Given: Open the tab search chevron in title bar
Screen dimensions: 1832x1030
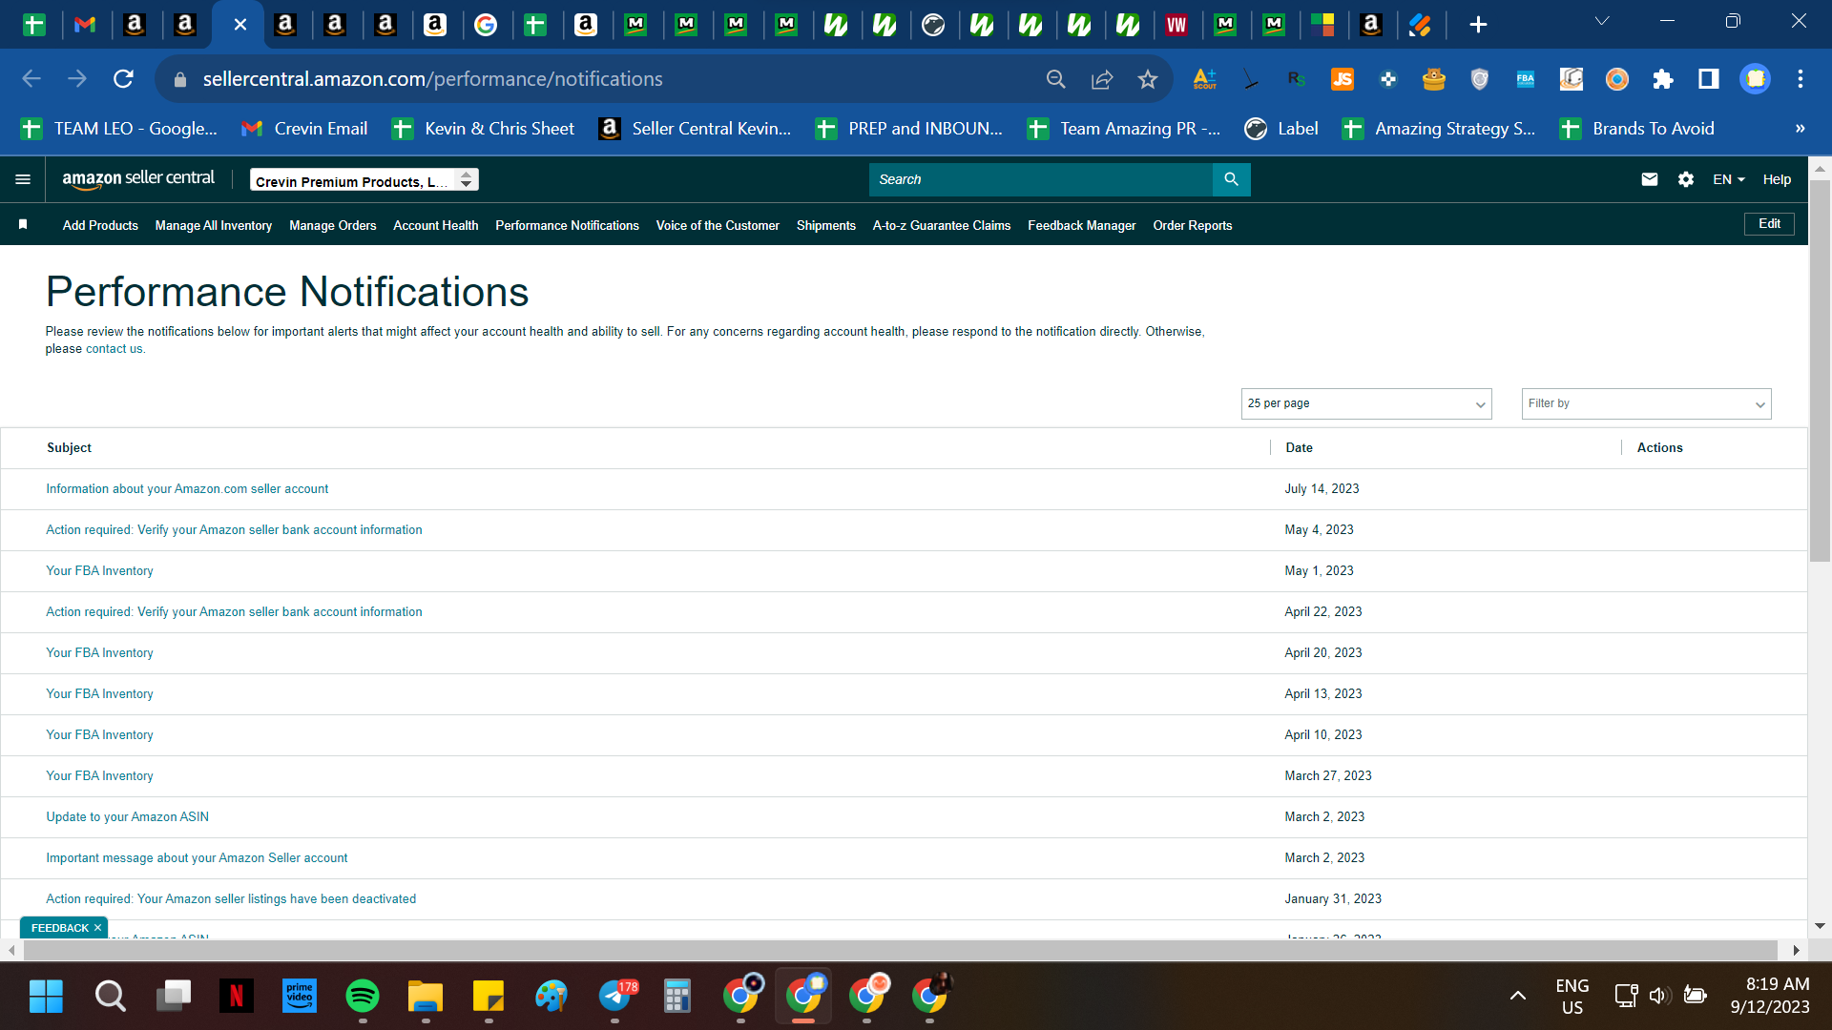Looking at the screenshot, I should 1602,21.
